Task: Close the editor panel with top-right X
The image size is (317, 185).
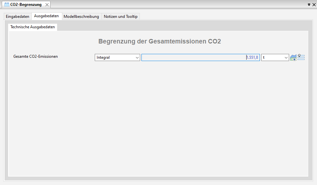Action: [314, 5]
